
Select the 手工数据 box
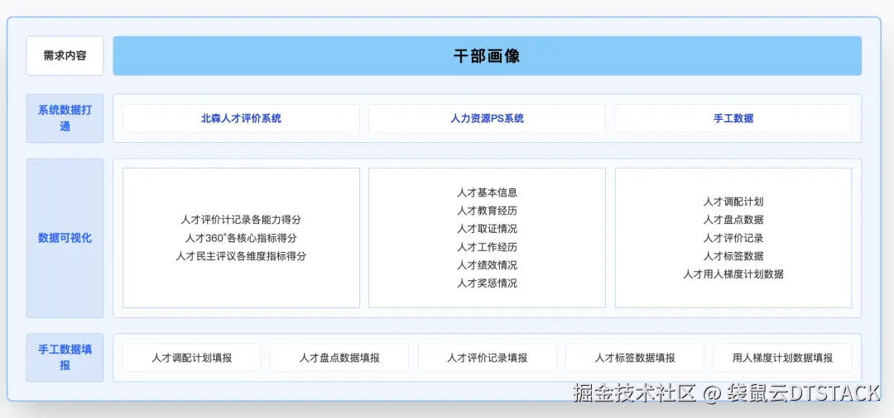[733, 118]
